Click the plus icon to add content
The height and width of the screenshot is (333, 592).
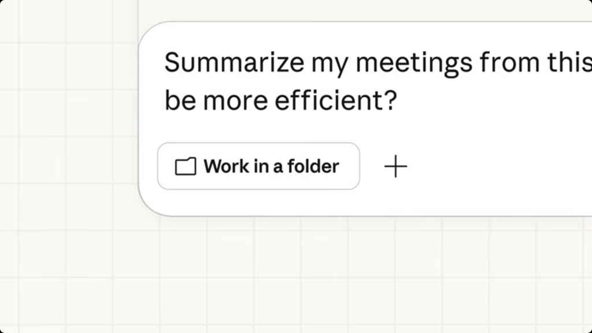396,166
